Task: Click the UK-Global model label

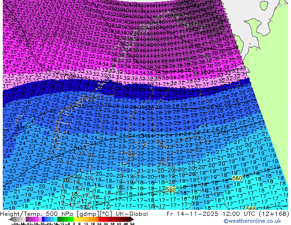Action: click(x=130, y=214)
